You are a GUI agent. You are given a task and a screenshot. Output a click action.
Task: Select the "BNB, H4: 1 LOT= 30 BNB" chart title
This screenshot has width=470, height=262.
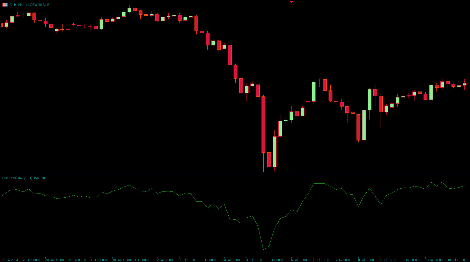(x=29, y=5)
